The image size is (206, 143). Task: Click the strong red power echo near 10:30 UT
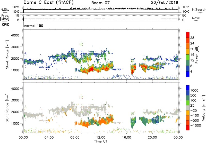click(x=91, y=69)
